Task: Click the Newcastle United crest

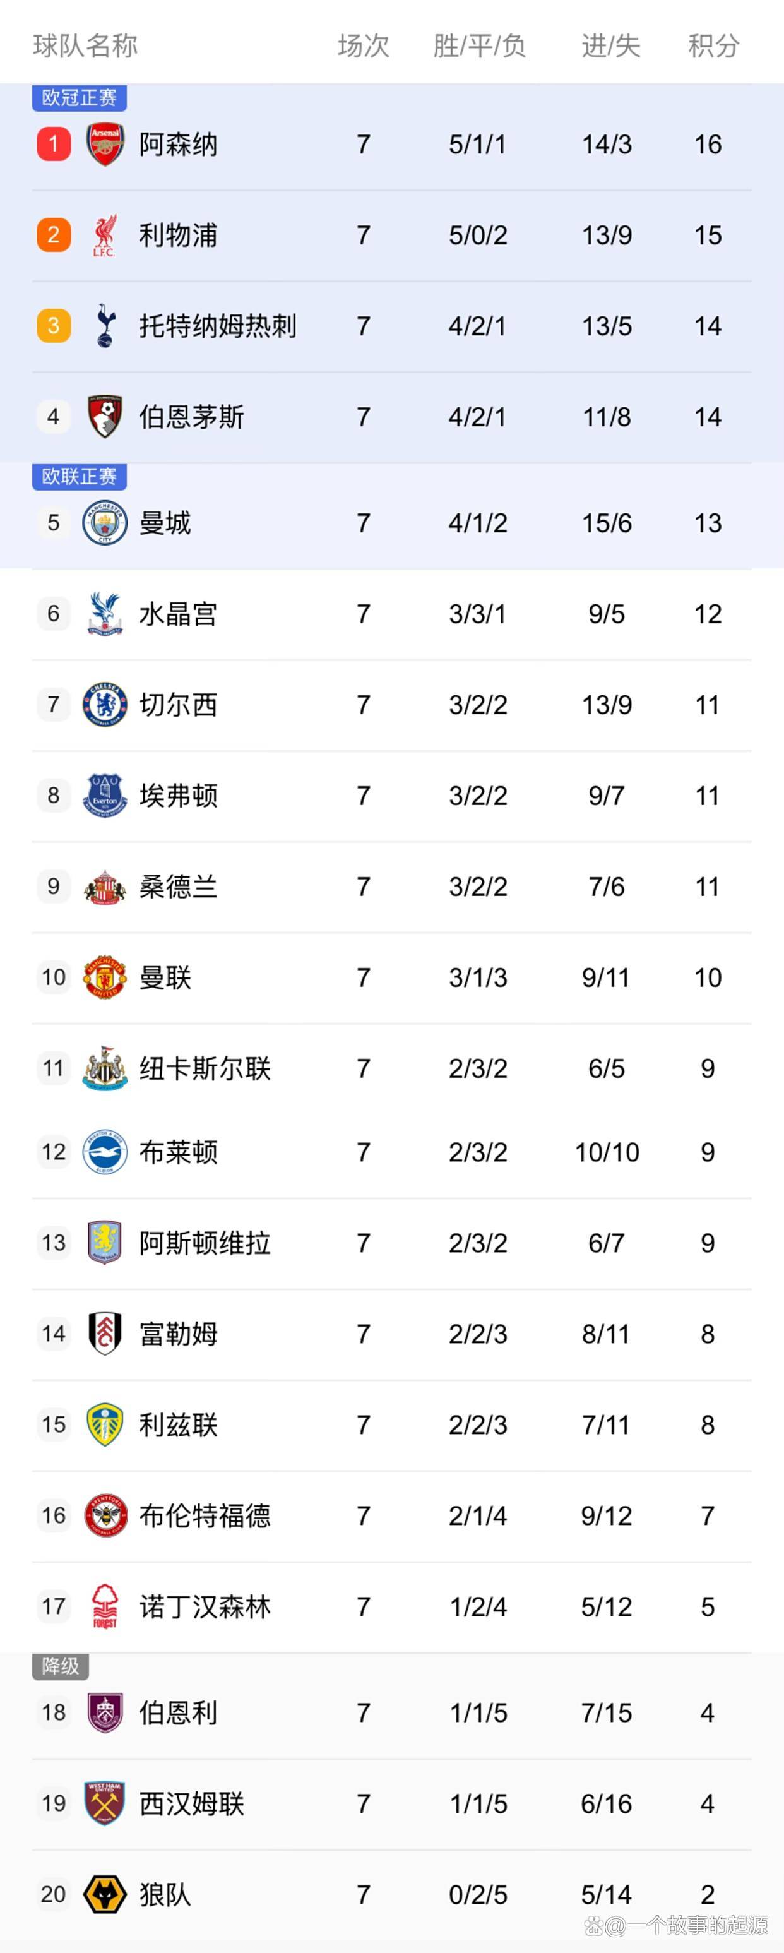Action: click(105, 1068)
